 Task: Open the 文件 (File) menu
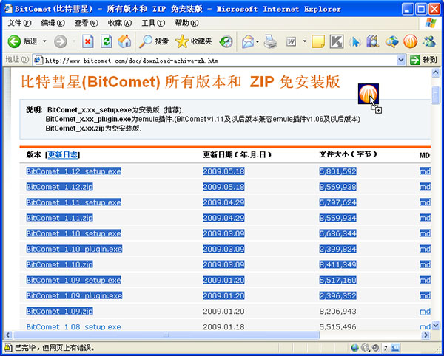(15, 23)
